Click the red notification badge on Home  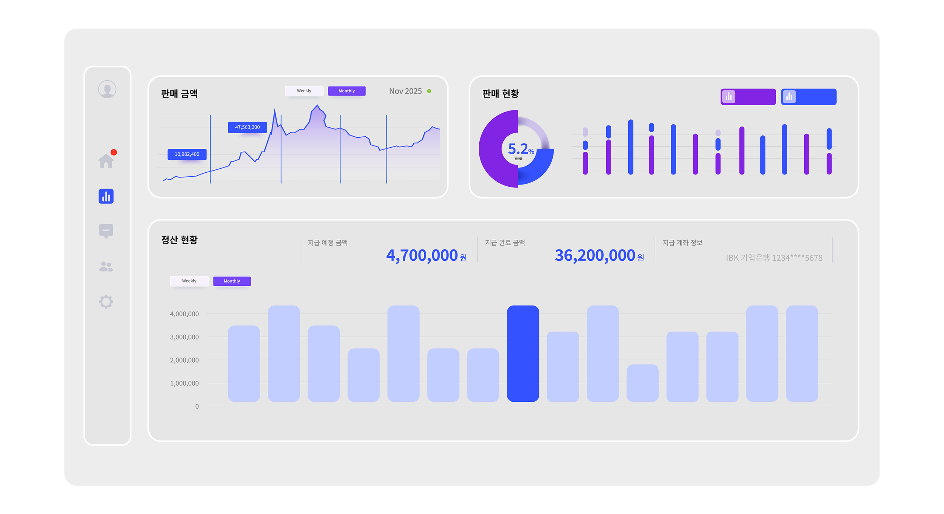click(x=114, y=152)
